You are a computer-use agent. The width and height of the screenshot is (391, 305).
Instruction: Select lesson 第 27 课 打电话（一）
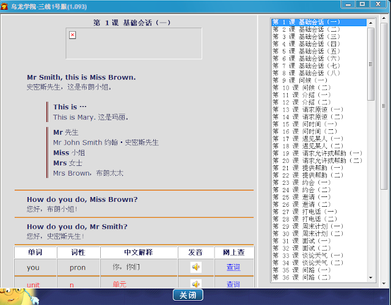coord(319,212)
